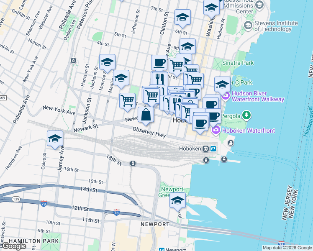Click the 669 county route shield
Viewport: 313px width, 251px height.
[x=3, y=98]
